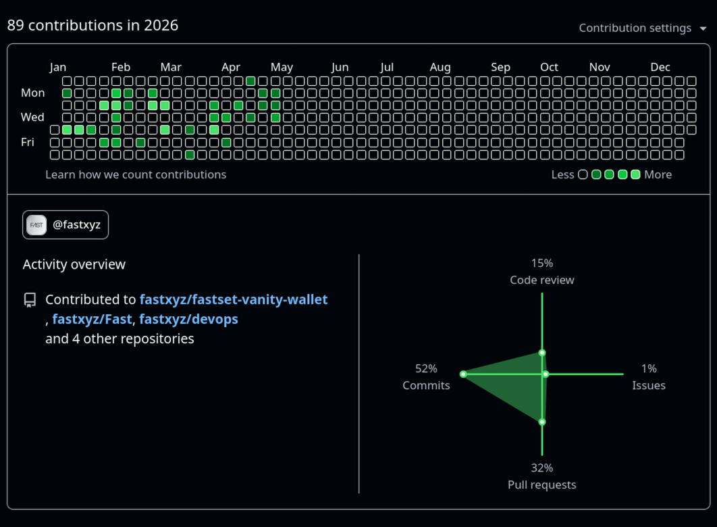Click the Wed weekday label
Screen dimensions: 717x527
[x=32, y=117]
